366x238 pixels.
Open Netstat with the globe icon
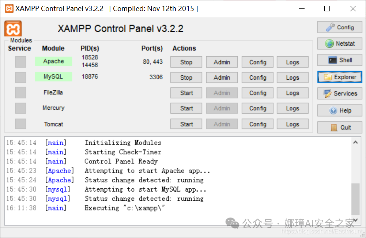pos(340,44)
